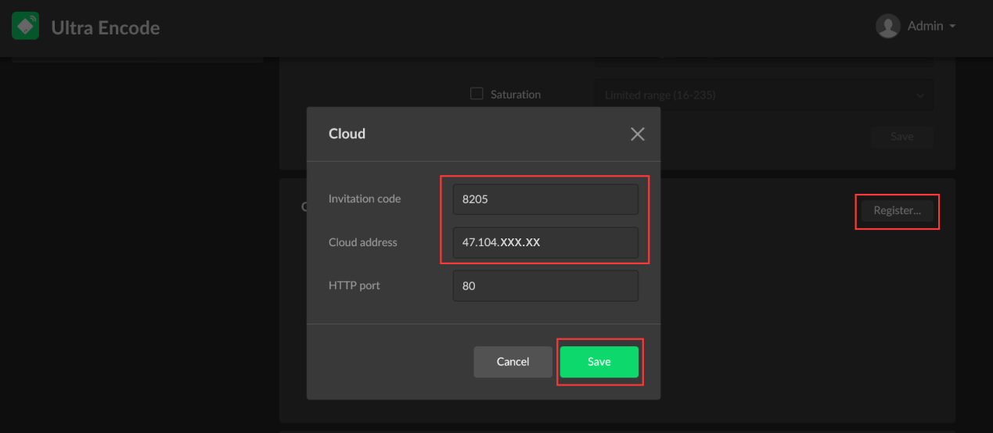Click the Cloud address input field

pyautogui.click(x=545, y=242)
